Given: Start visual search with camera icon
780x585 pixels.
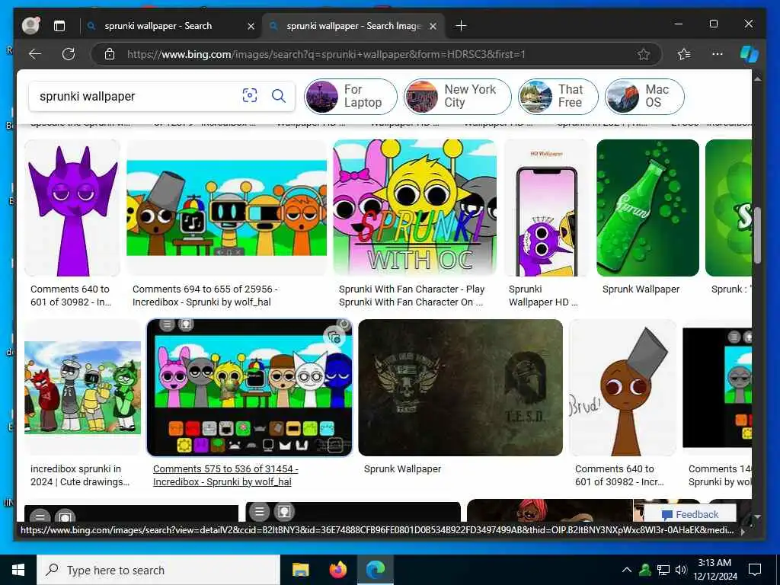Looking at the screenshot, I should (x=250, y=95).
